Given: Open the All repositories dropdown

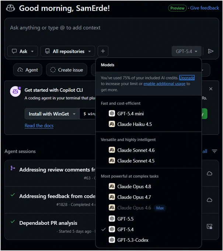Looking at the screenshot, I should click(68, 51).
